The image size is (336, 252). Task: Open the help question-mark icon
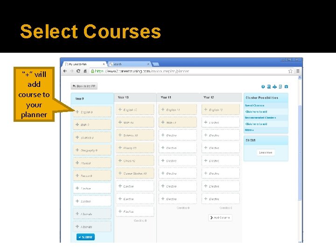[x=263, y=87]
